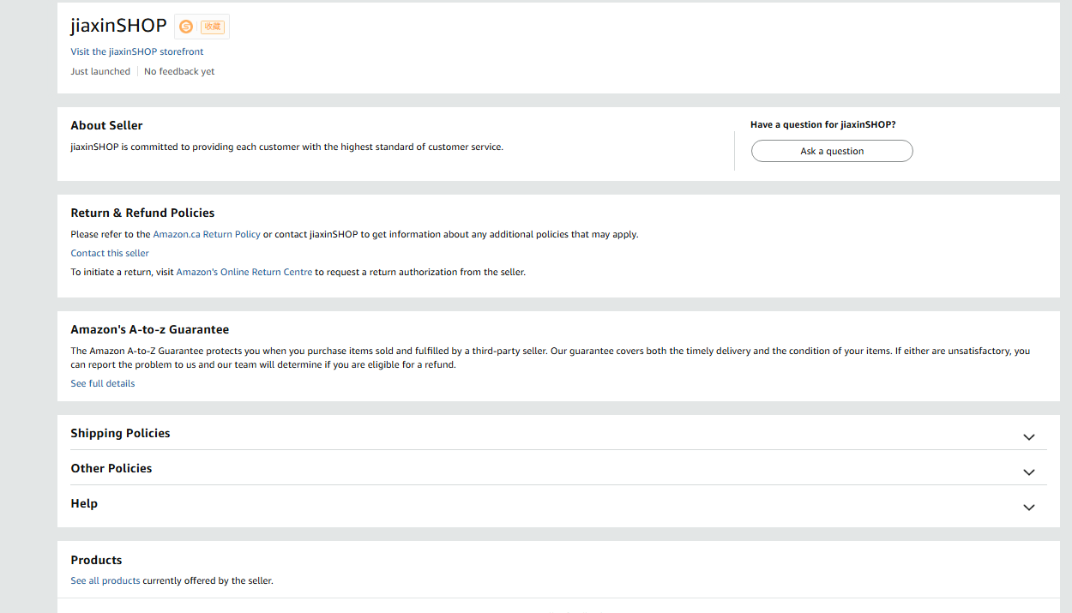The width and height of the screenshot is (1072, 613).
Task: Open the Other Policies section heading
Action: 111,468
